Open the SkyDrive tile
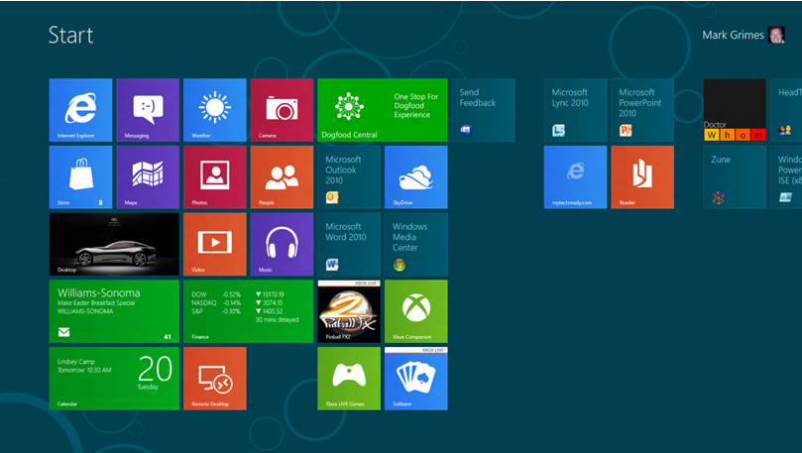Viewport: 802px width, 453px height. pos(415,176)
